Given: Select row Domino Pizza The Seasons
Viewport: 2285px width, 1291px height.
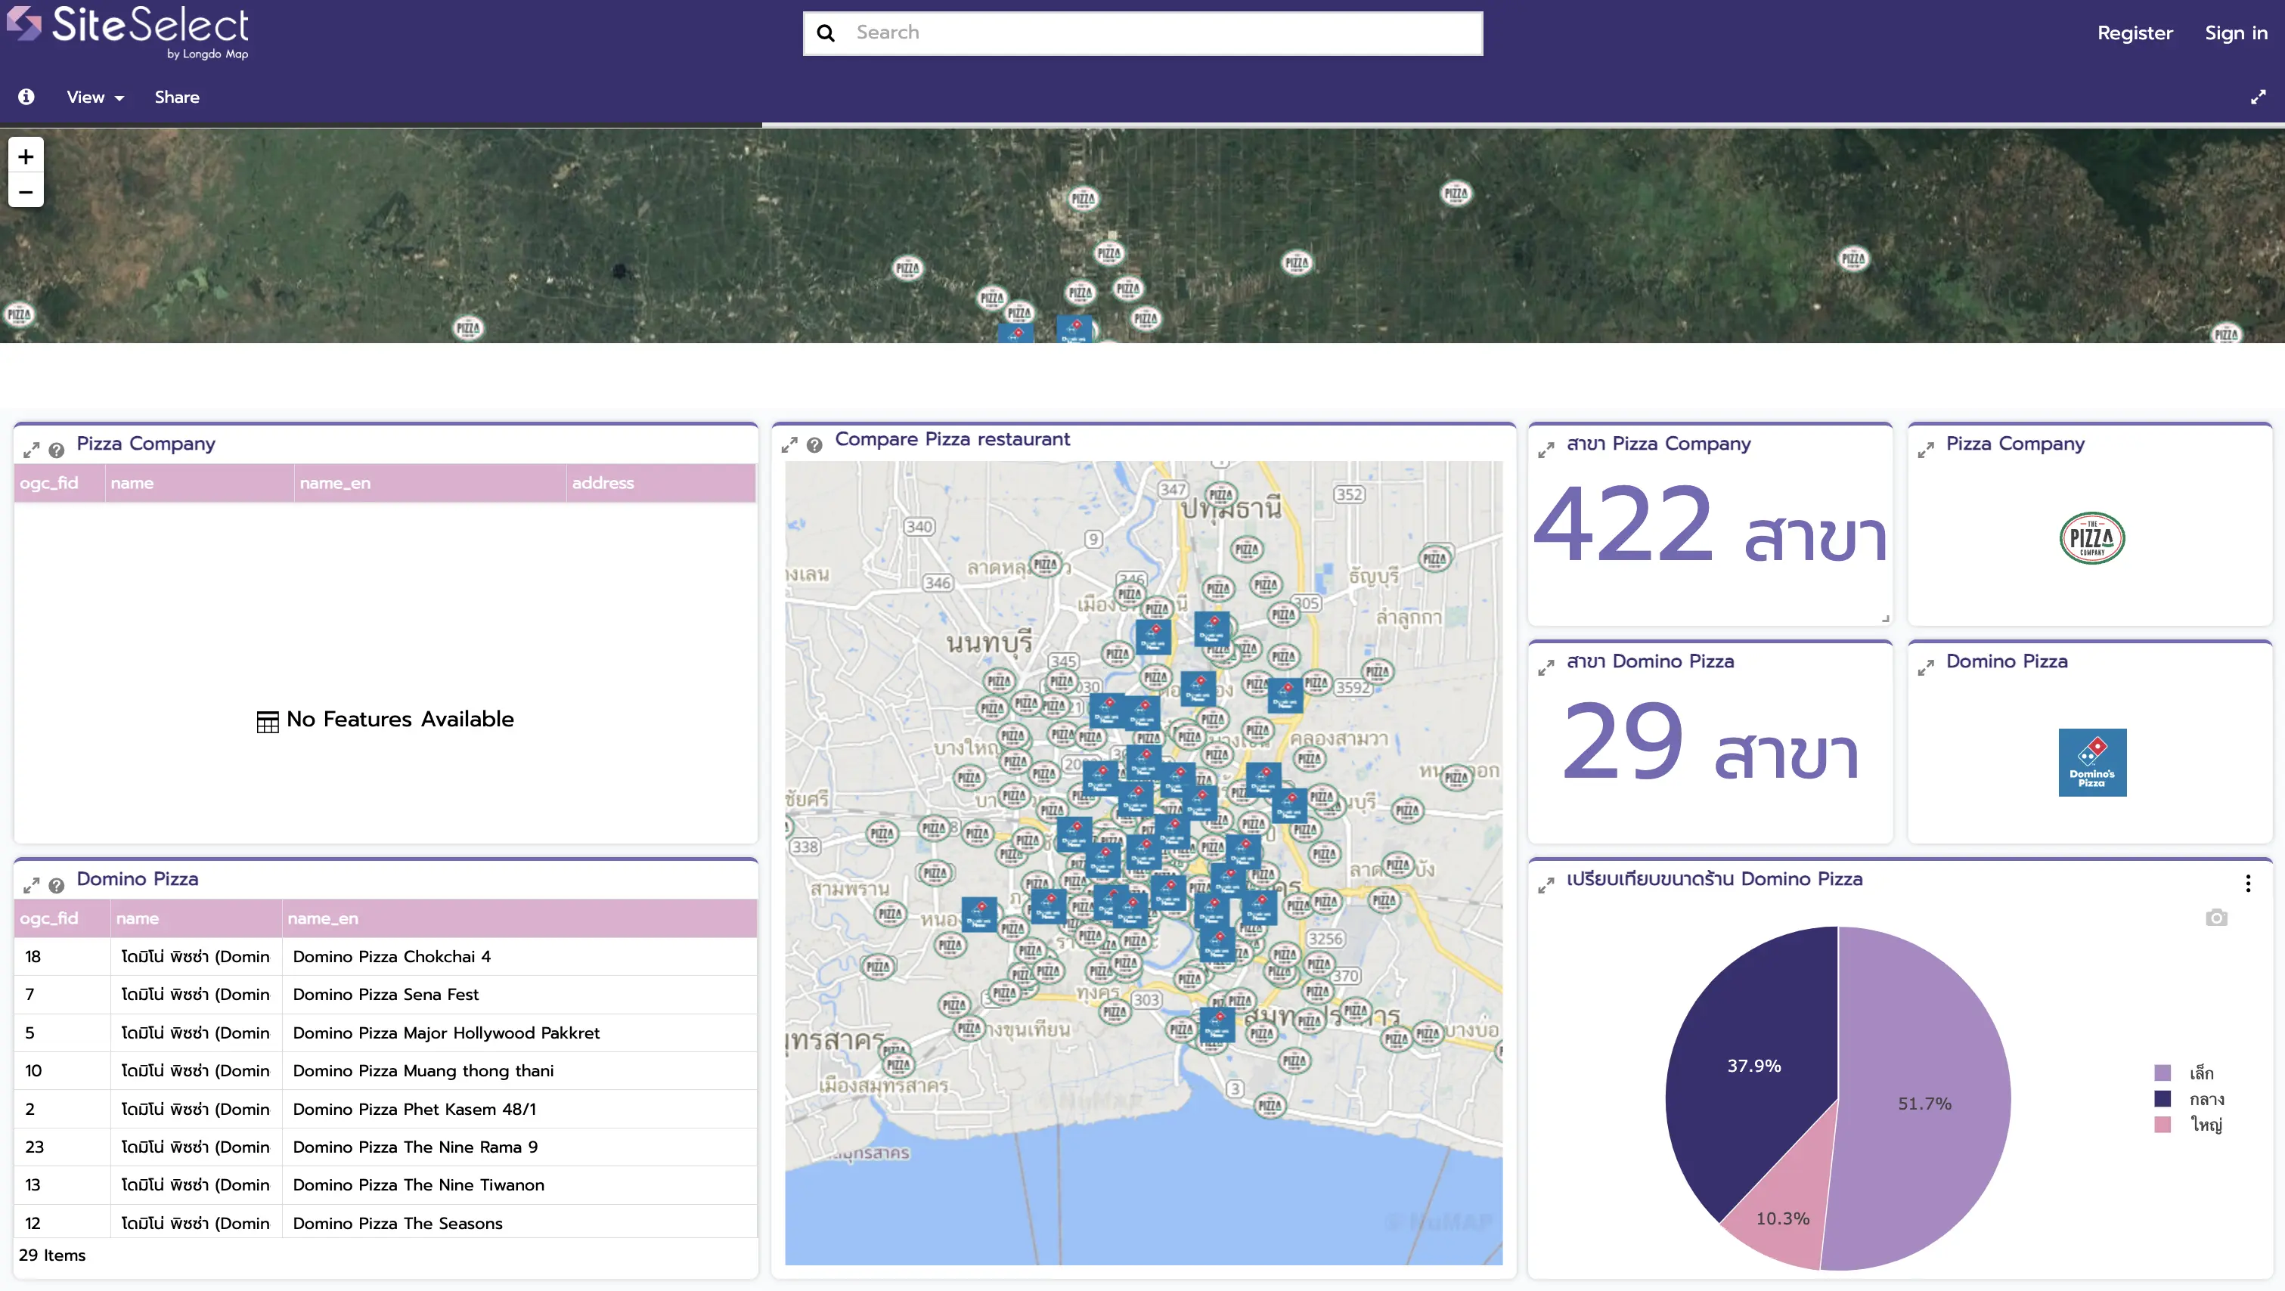Looking at the screenshot, I should (386, 1223).
